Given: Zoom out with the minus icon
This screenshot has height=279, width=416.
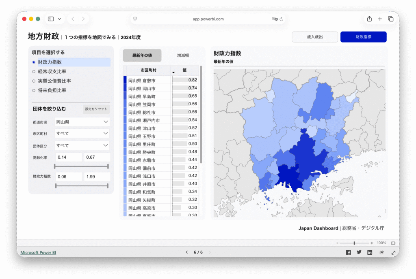Looking at the screenshot, I should coord(337,243).
